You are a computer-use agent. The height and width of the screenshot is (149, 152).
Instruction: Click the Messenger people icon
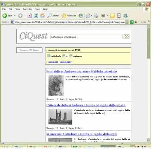coord(125,15)
